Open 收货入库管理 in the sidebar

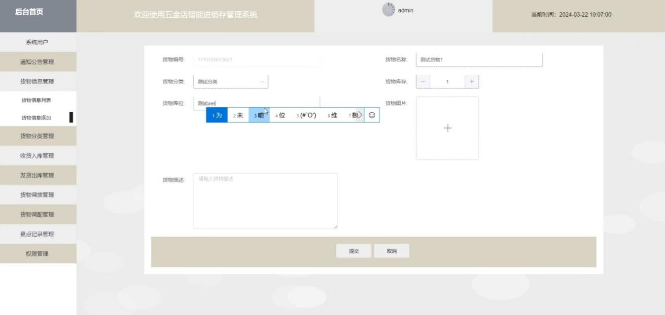[x=37, y=156]
